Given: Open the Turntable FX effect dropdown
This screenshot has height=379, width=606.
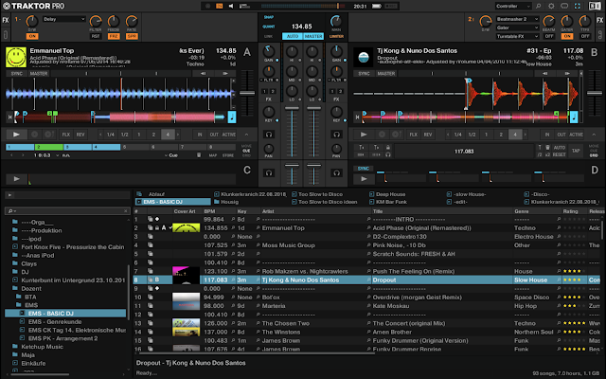Looking at the screenshot, I should pos(518,36).
